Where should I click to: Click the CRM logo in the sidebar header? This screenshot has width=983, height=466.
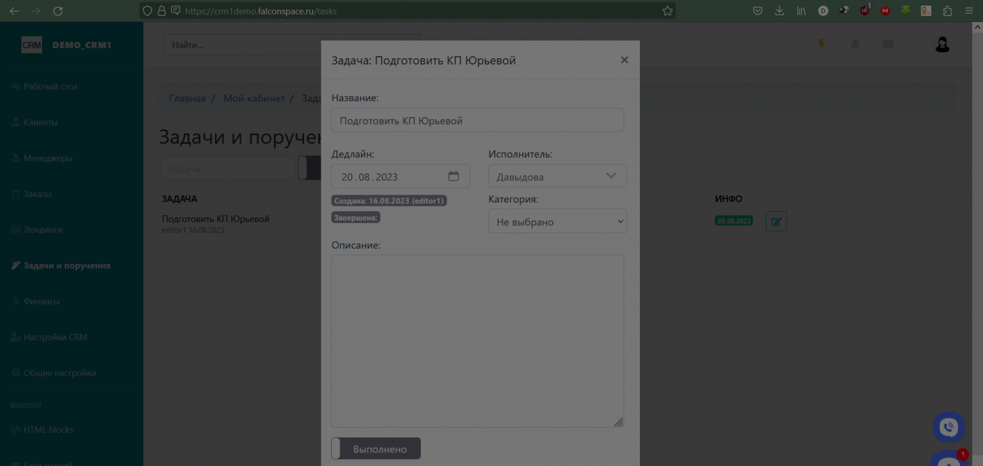click(x=31, y=45)
